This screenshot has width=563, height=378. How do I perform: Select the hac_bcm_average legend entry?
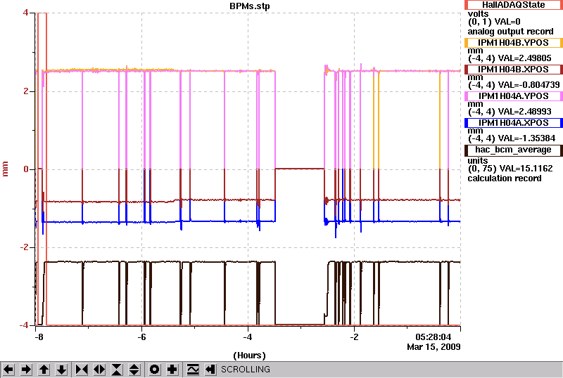[514, 150]
